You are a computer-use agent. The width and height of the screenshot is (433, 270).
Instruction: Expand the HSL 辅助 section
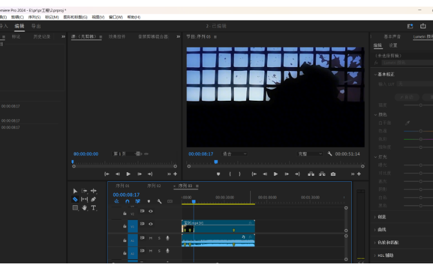coord(375,256)
